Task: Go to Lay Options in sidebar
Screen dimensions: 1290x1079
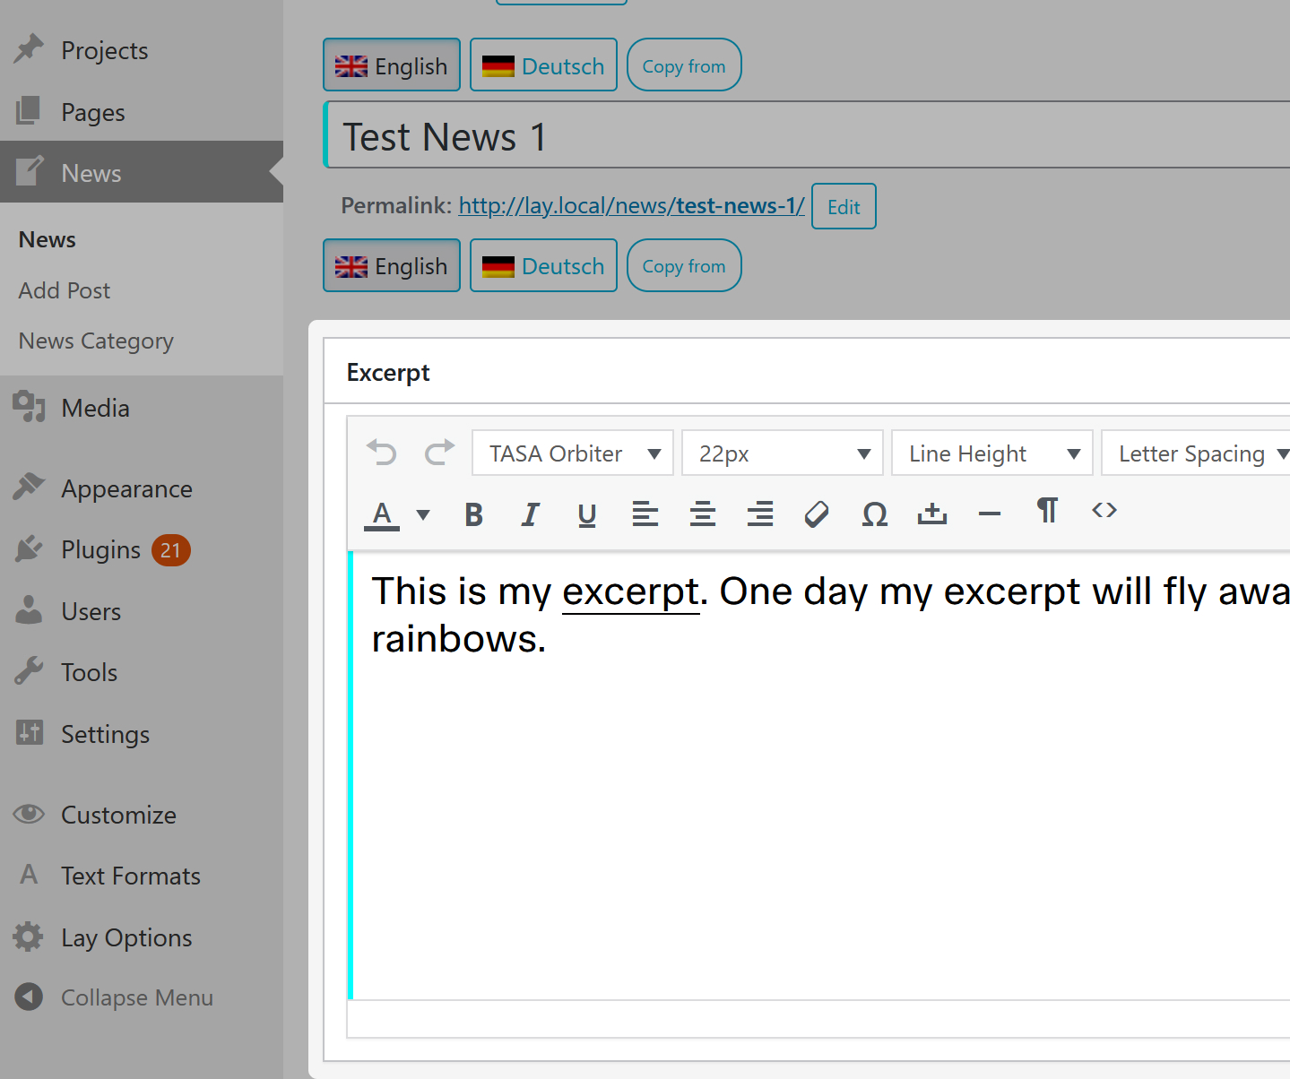Action: point(126,938)
